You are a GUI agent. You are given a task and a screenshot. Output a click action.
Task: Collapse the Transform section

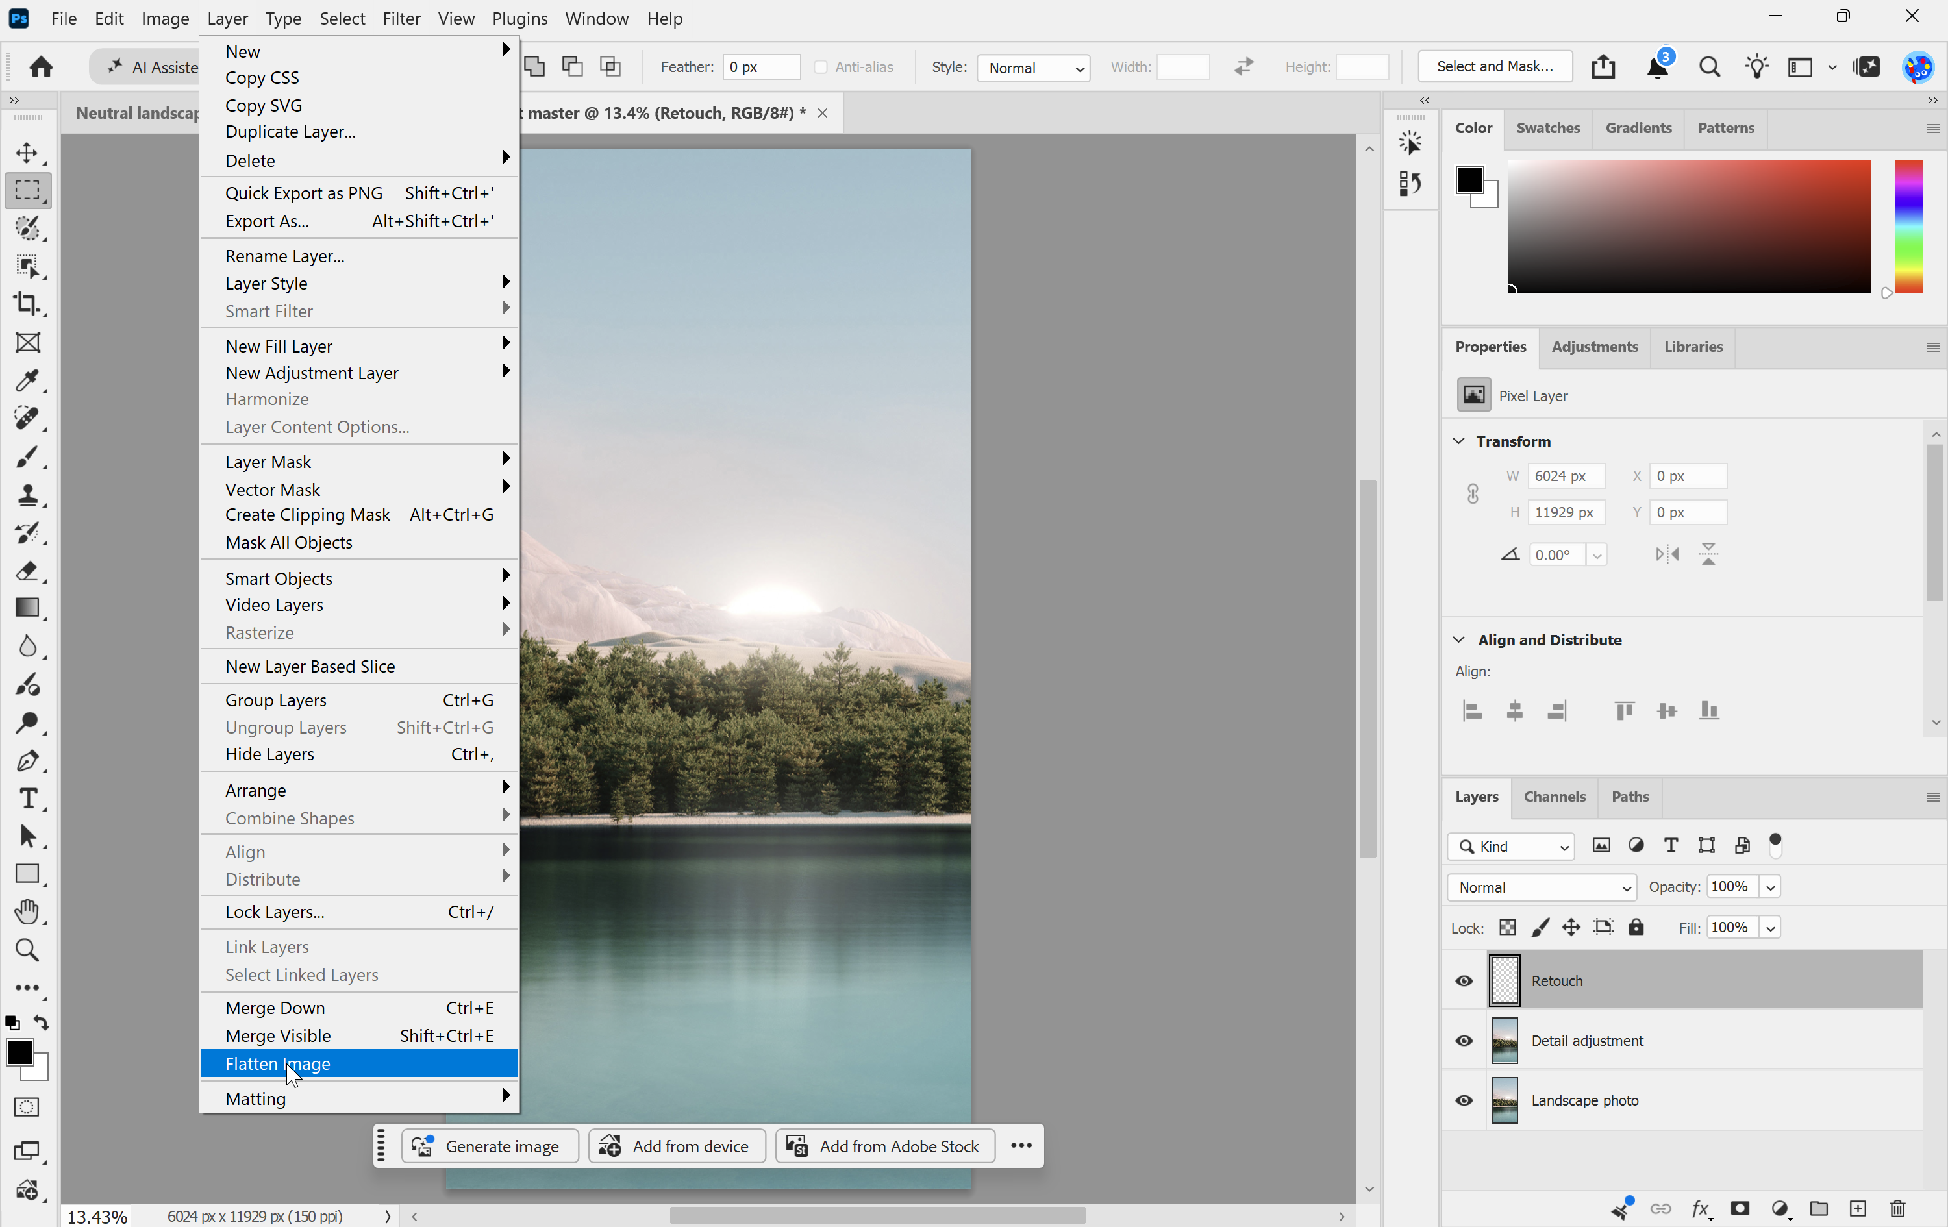click(x=1458, y=441)
